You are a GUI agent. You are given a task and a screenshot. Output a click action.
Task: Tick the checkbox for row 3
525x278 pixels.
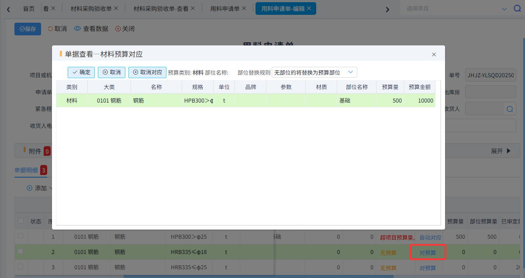click(20, 267)
